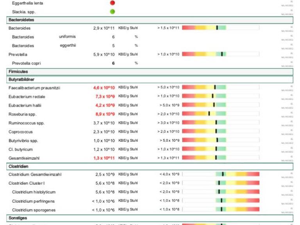
Task: Select the Butyrivibrio spp. name
Action: pyautogui.click(x=23, y=141)
